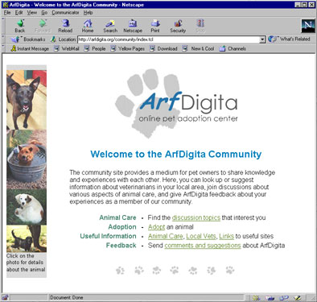The width and height of the screenshot is (317, 302).
Task: Click the Netscape toolbar button icon
Action: click(133, 23)
